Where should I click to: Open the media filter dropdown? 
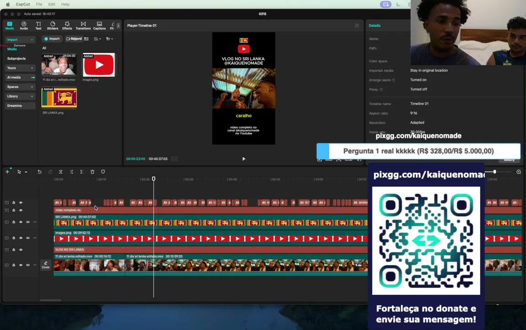[109, 39]
